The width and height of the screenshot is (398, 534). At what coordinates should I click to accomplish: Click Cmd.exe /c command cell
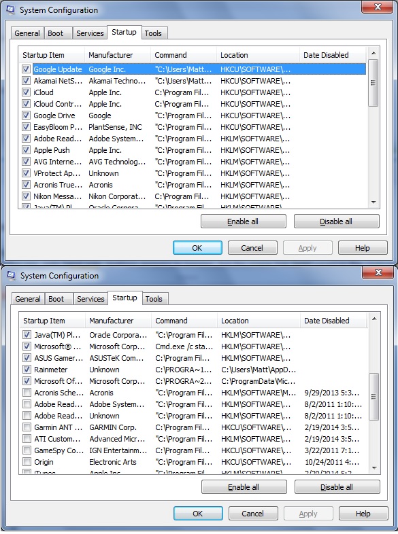coord(184,346)
